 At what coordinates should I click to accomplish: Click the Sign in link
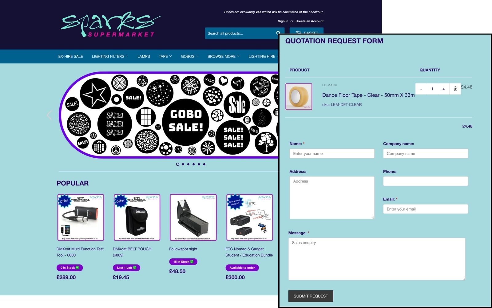pos(283,21)
